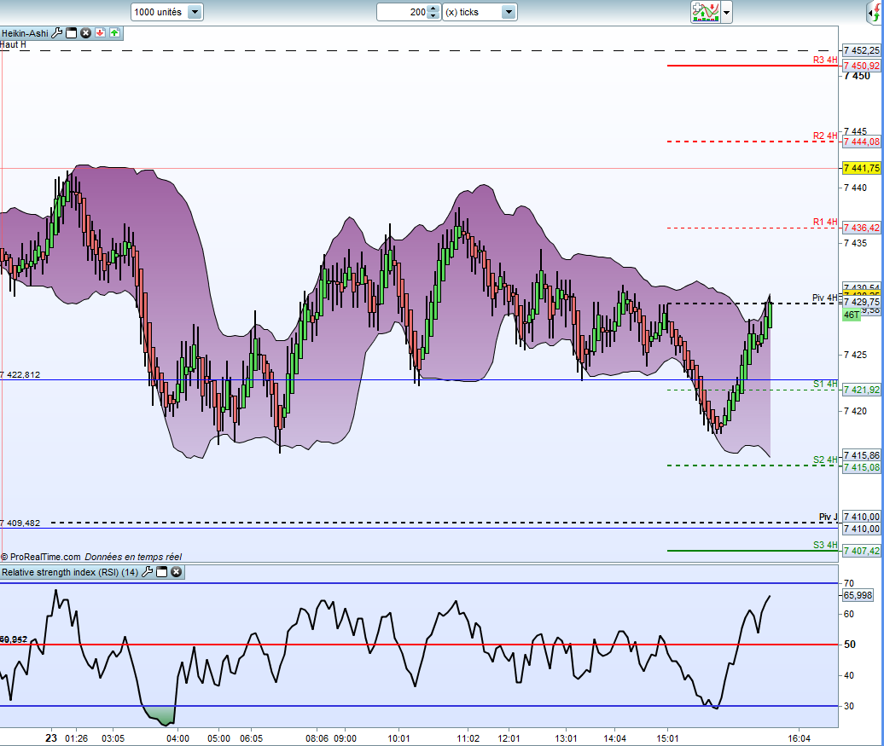Remove the Heikin-Ashi indicator with X icon
Screen dimensions: 884x746
85,33
